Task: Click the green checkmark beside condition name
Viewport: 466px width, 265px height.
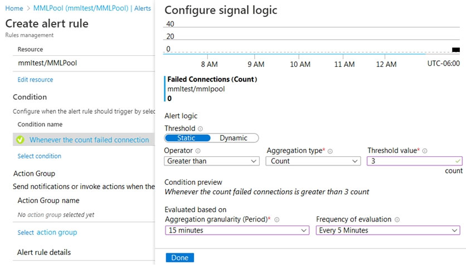Action: pos(20,139)
